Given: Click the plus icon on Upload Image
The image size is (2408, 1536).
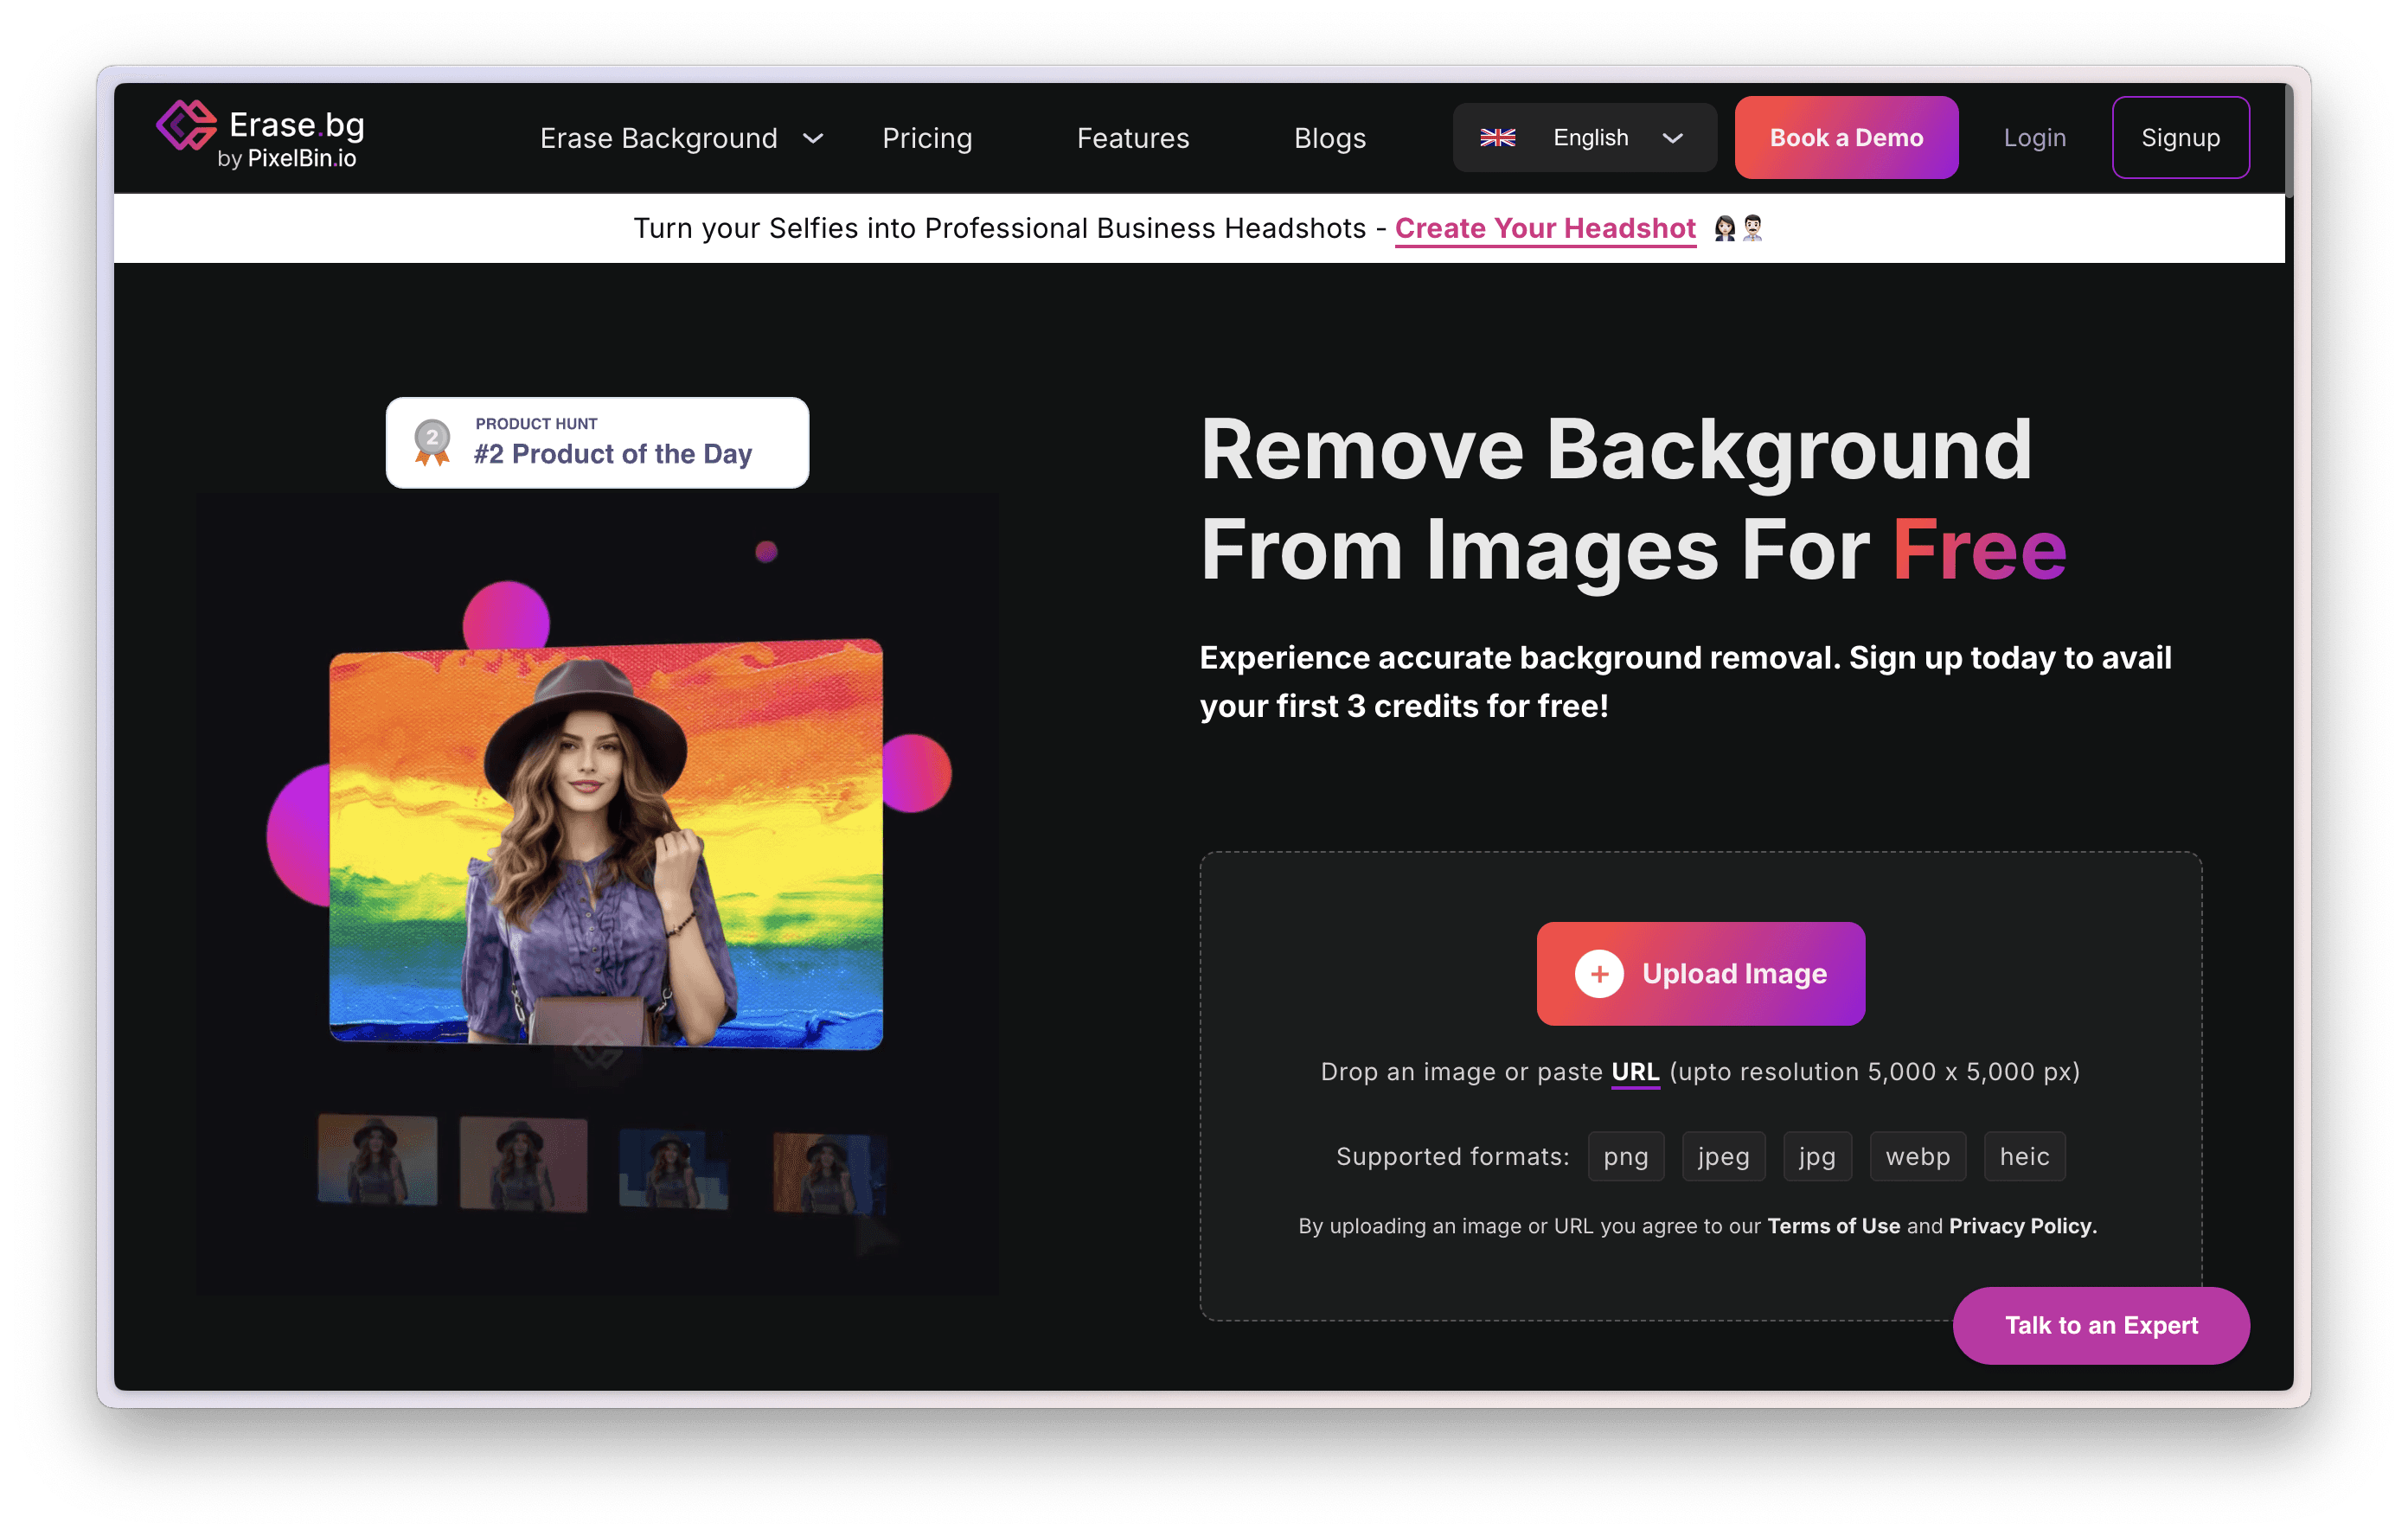Looking at the screenshot, I should tap(1598, 973).
